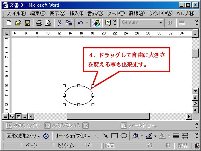Save the document using the floppy icon
This screenshot has height=151, width=201.
tap(27, 23)
